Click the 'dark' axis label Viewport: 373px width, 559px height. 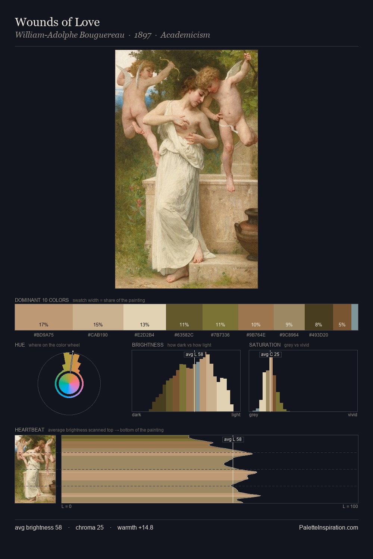137,415
